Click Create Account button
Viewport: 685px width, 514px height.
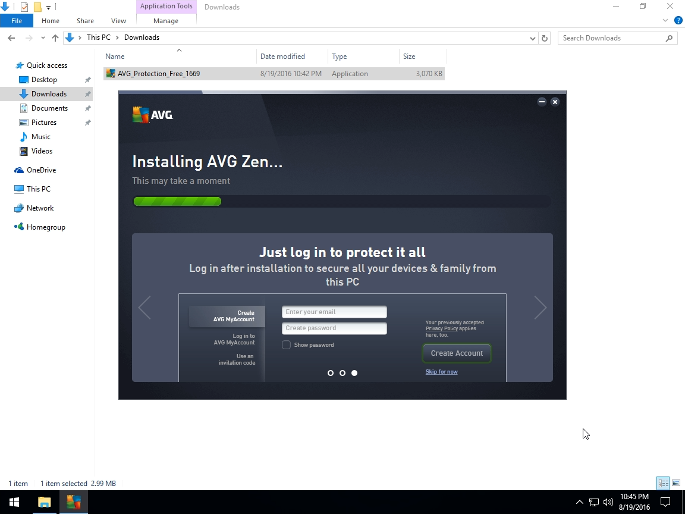(x=457, y=353)
